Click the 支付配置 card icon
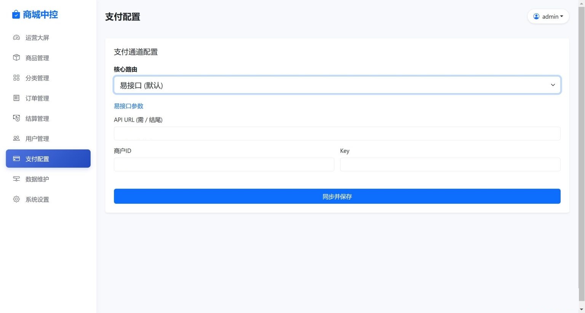The height and width of the screenshot is (313, 585). point(16,159)
